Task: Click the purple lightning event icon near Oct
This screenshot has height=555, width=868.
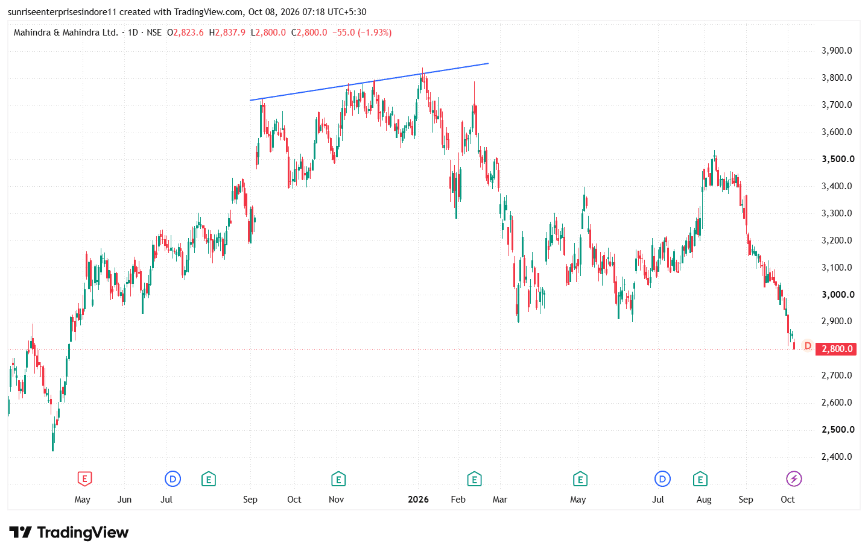Action: pos(794,479)
